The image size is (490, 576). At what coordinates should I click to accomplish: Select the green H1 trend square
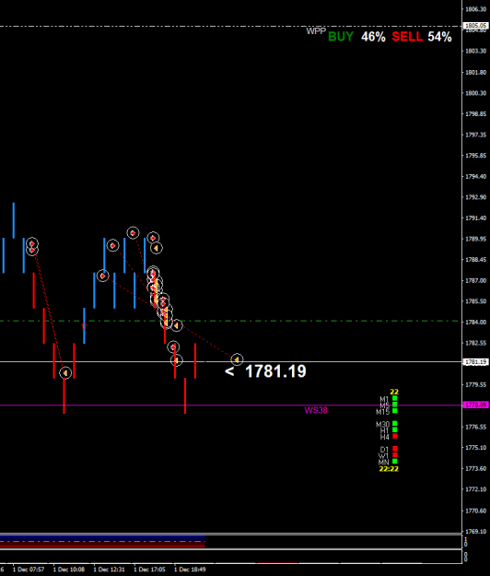(x=395, y=429)
